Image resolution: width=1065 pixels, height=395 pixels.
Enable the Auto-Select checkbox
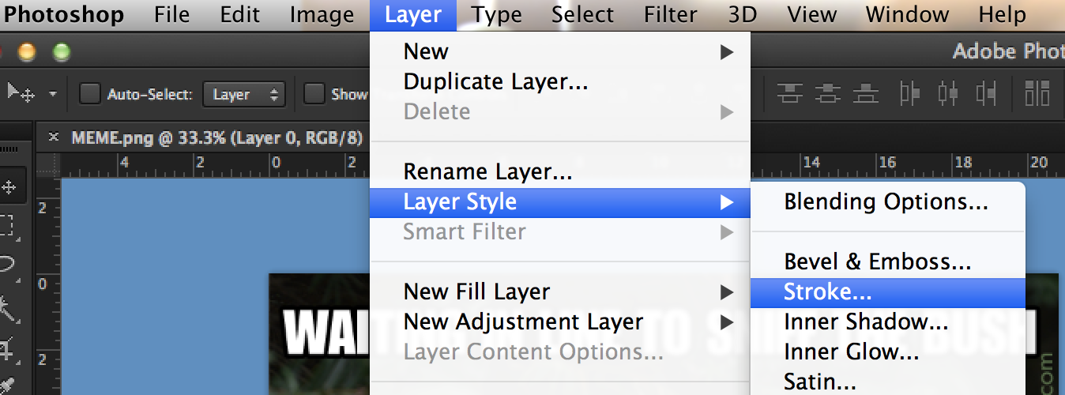point(91,94)
